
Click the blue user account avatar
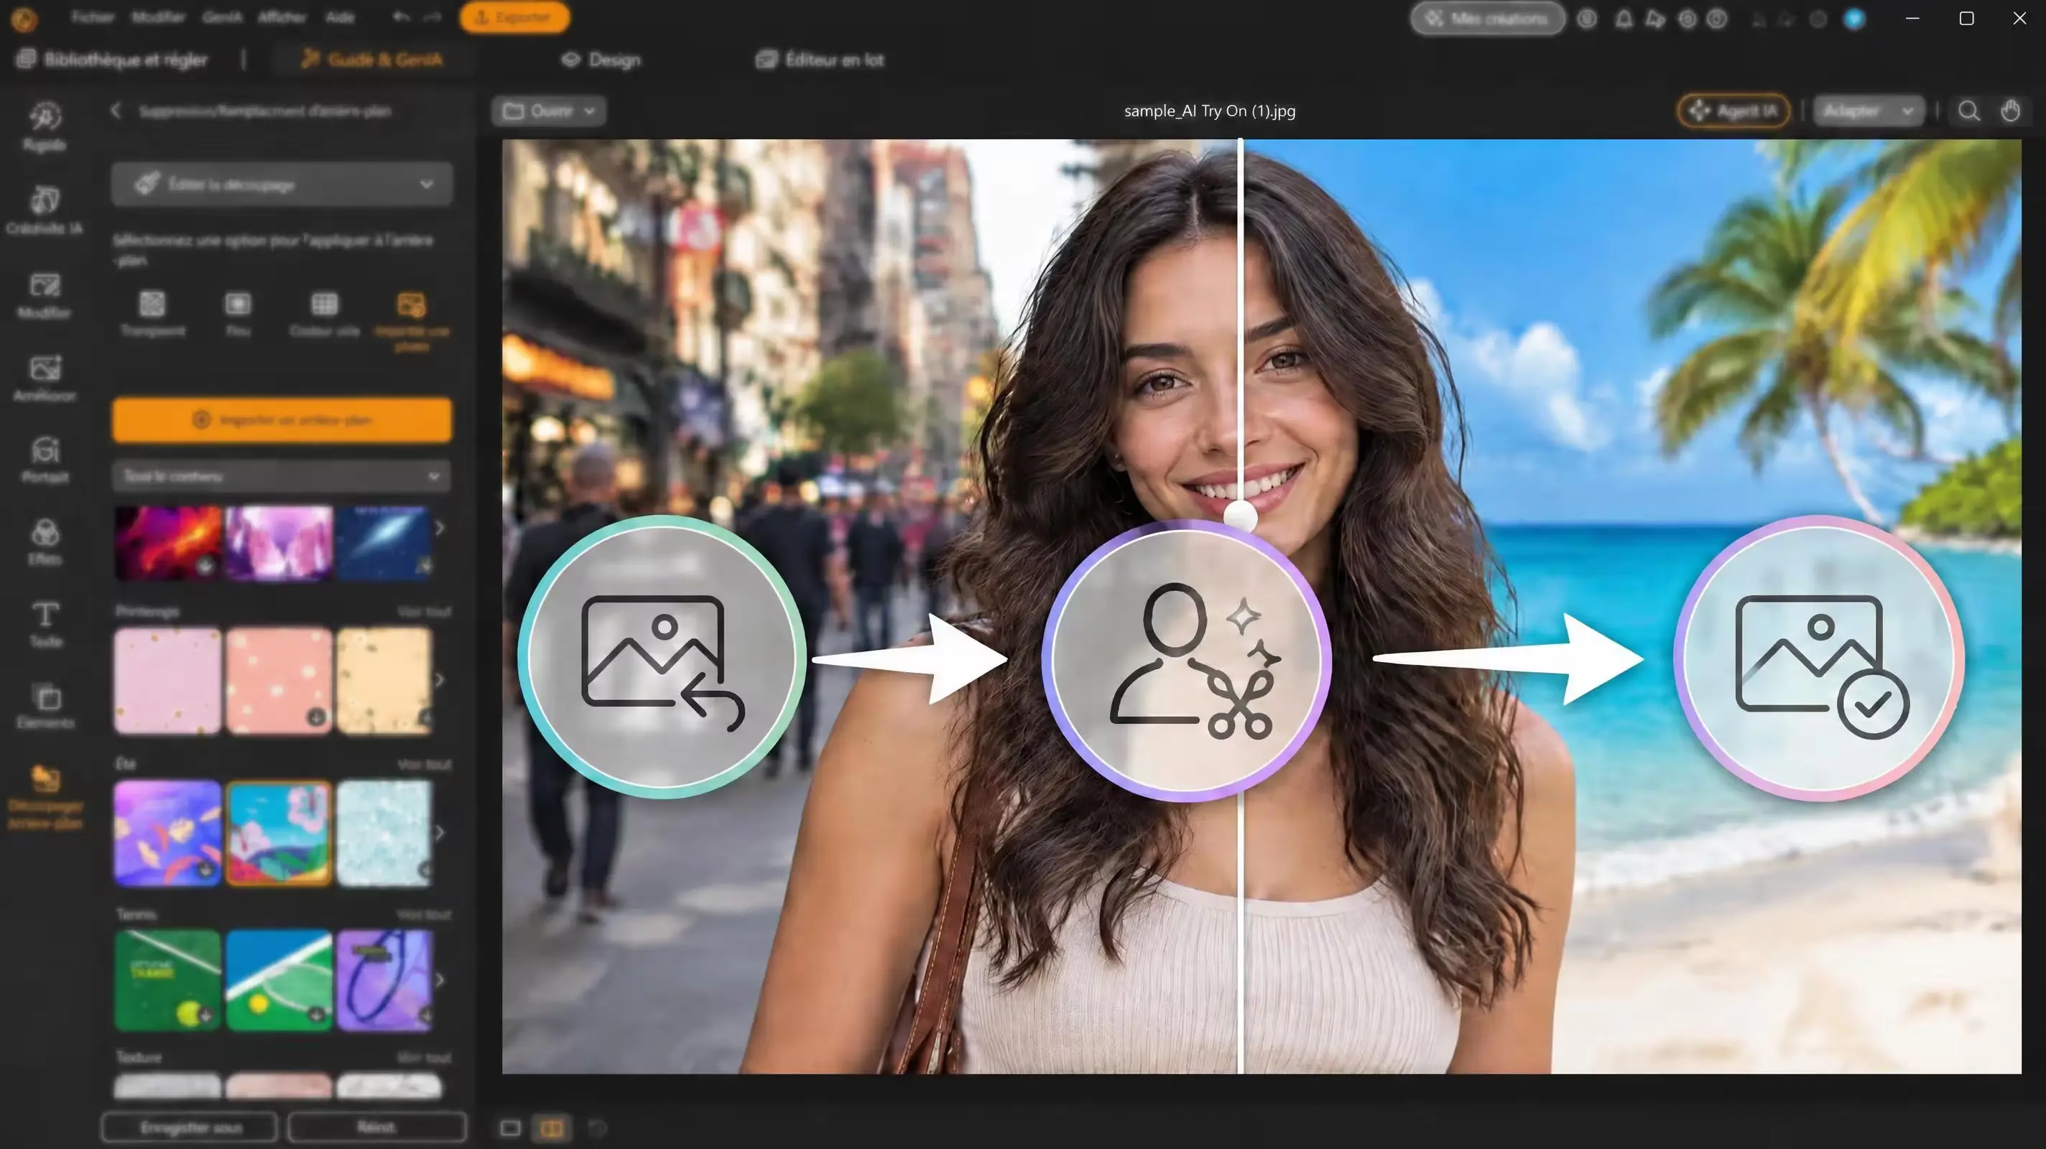tap(1853, 19)
